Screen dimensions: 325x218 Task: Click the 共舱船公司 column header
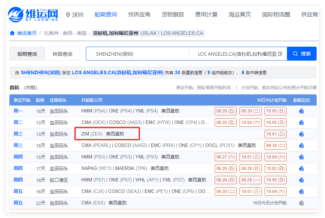click(92, 100)
